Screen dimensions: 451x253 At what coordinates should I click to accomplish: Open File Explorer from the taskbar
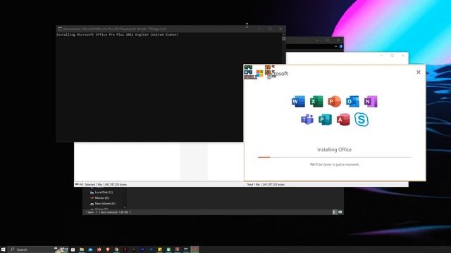coord(82,249)
